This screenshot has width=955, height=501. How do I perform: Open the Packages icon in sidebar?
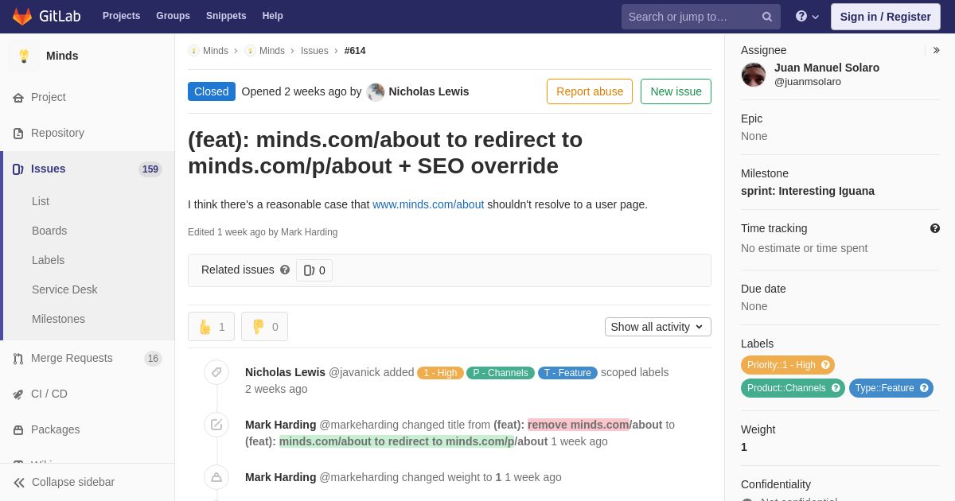(18, 430)
